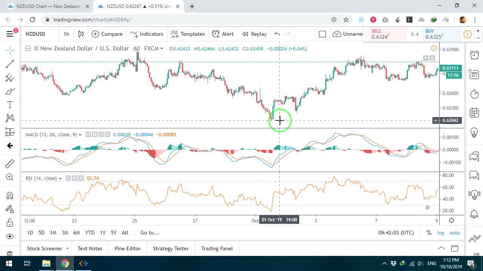Select the zoom in tool

10,177
